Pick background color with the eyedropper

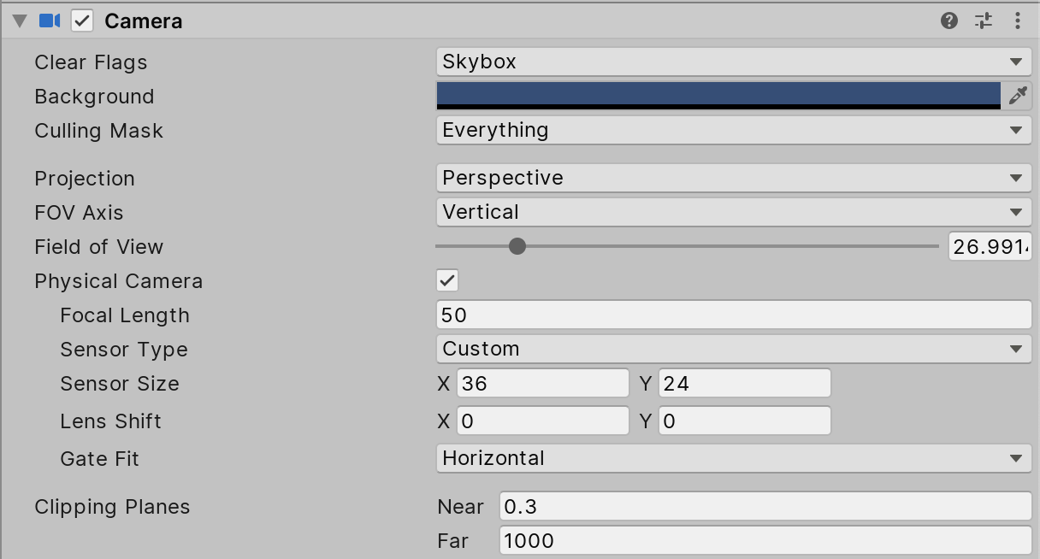(1018, 96)
